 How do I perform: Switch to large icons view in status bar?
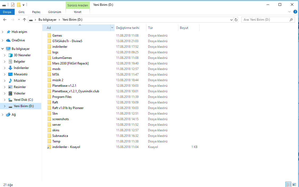pyautogui.click(x=294, y=184)
